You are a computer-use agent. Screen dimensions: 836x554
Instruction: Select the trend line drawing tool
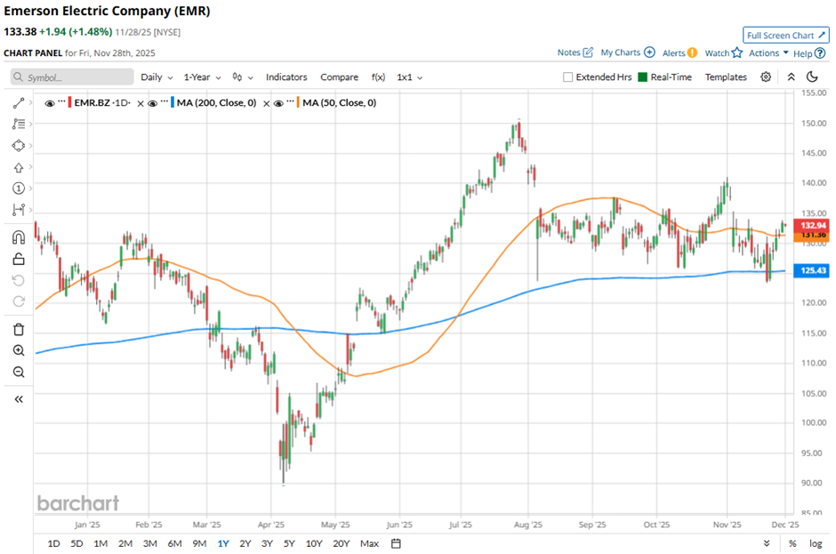(x=18, y=103)
